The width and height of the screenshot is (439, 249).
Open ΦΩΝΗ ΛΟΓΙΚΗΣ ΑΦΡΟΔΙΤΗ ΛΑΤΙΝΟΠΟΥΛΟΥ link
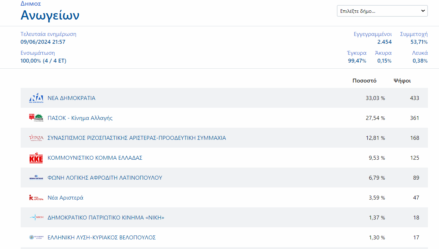click(105, 178)
